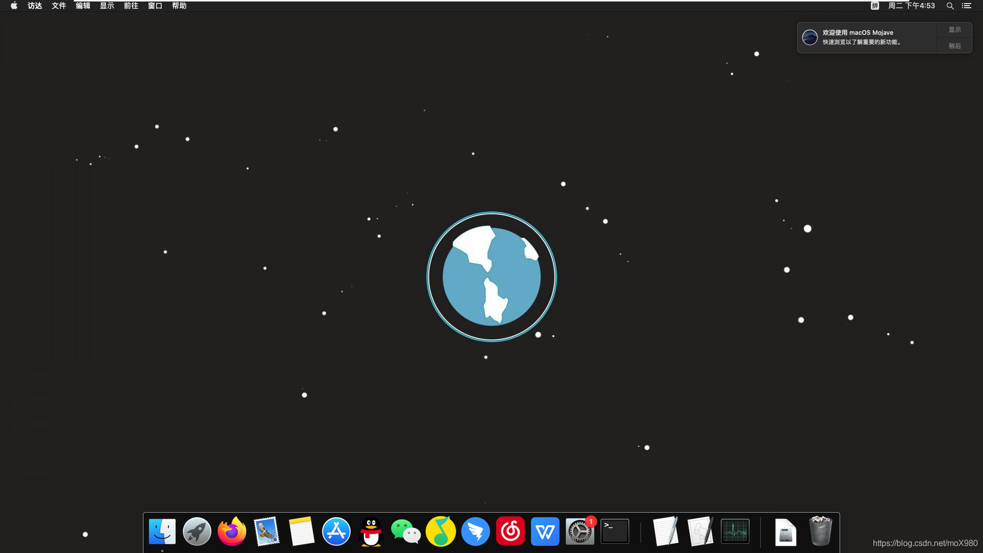Open the 显示 menu in menu bar
This screenshot has height=553, width=983.
[x=107, y=6]
